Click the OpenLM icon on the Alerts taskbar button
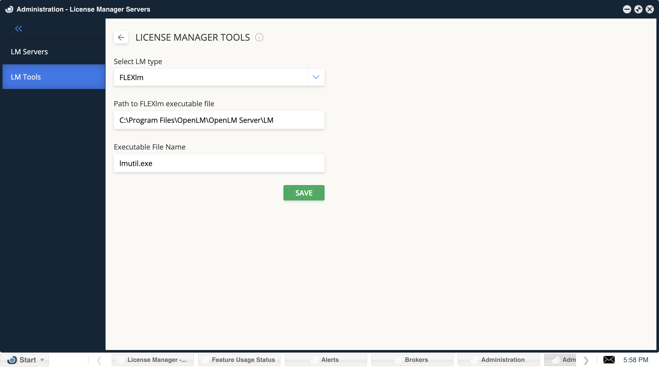The height and width of the screenshot is (367, 659). (x=315, y=360)
